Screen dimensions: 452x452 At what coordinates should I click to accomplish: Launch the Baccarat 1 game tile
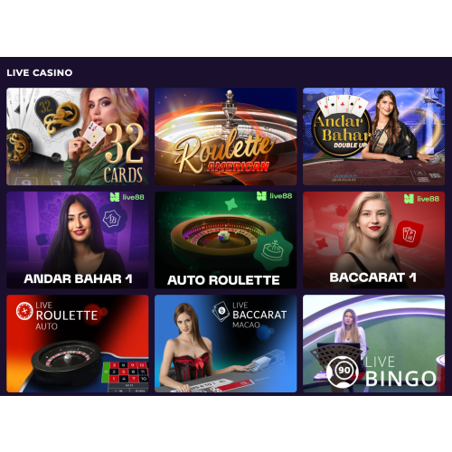373,240
